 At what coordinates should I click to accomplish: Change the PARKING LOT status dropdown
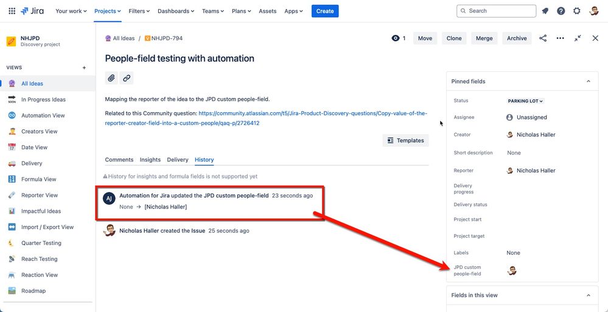[x=525, y=101]
